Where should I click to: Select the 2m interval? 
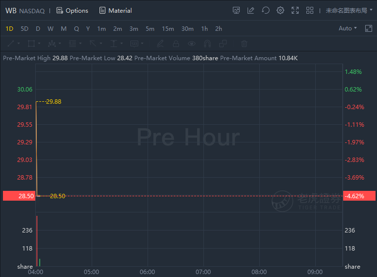pyautogui.click(x=118, y=29)
